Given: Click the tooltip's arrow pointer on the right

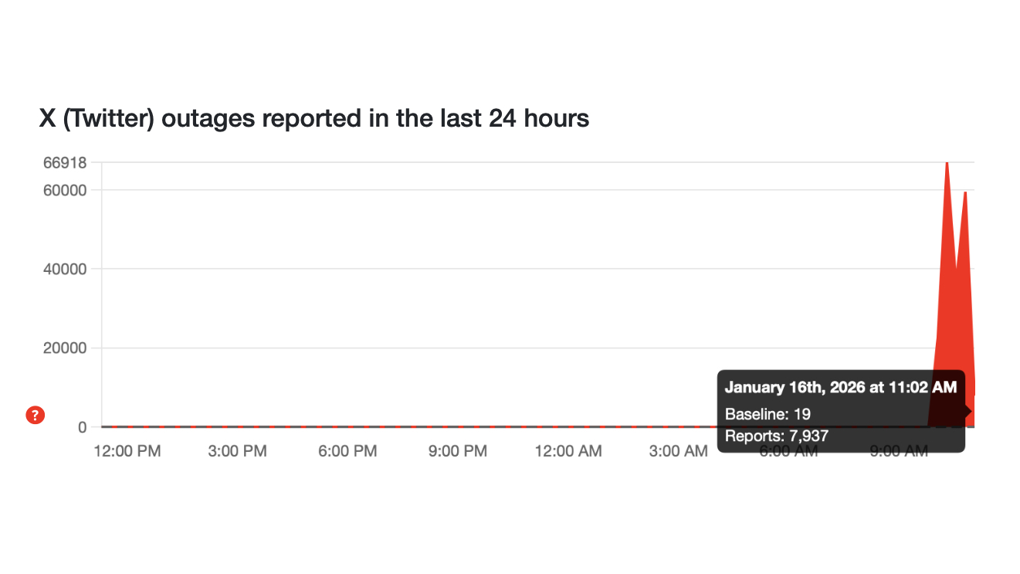Looking at the screenshot, I should 967,412.
